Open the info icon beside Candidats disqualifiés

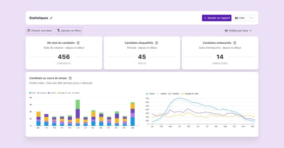(157, 43)
